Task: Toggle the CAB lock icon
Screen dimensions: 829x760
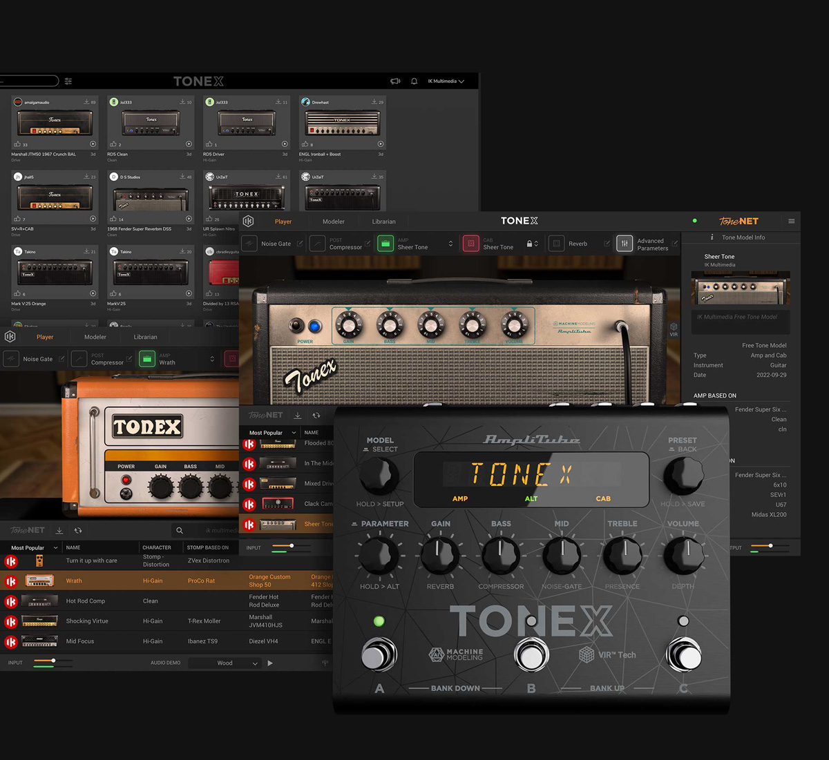Action: tap(529, 244)
